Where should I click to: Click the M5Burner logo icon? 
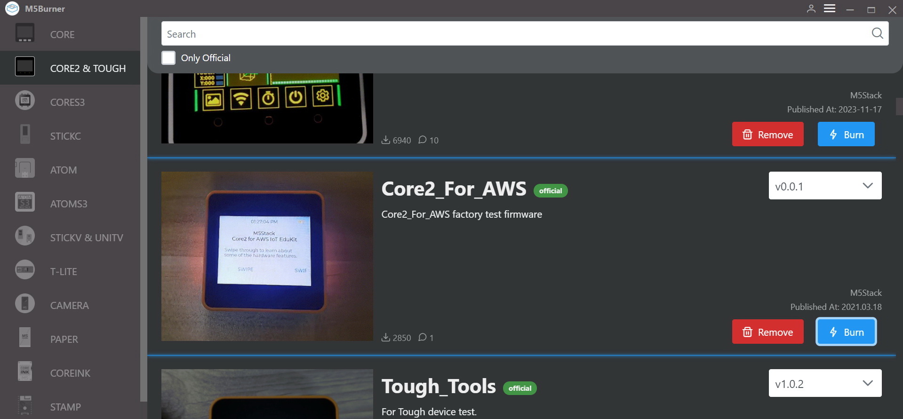point(12,8)
